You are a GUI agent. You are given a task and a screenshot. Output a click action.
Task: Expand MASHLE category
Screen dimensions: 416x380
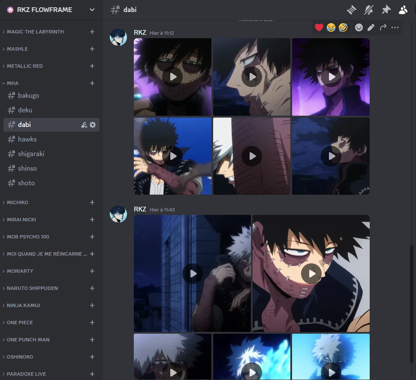17,49
